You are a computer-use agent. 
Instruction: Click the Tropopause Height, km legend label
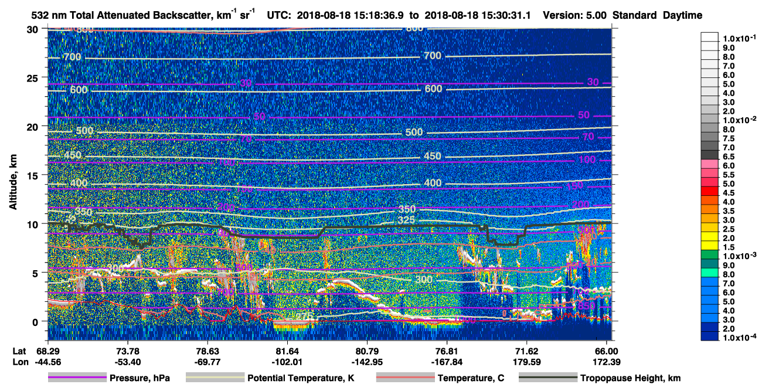coord(630,379)
